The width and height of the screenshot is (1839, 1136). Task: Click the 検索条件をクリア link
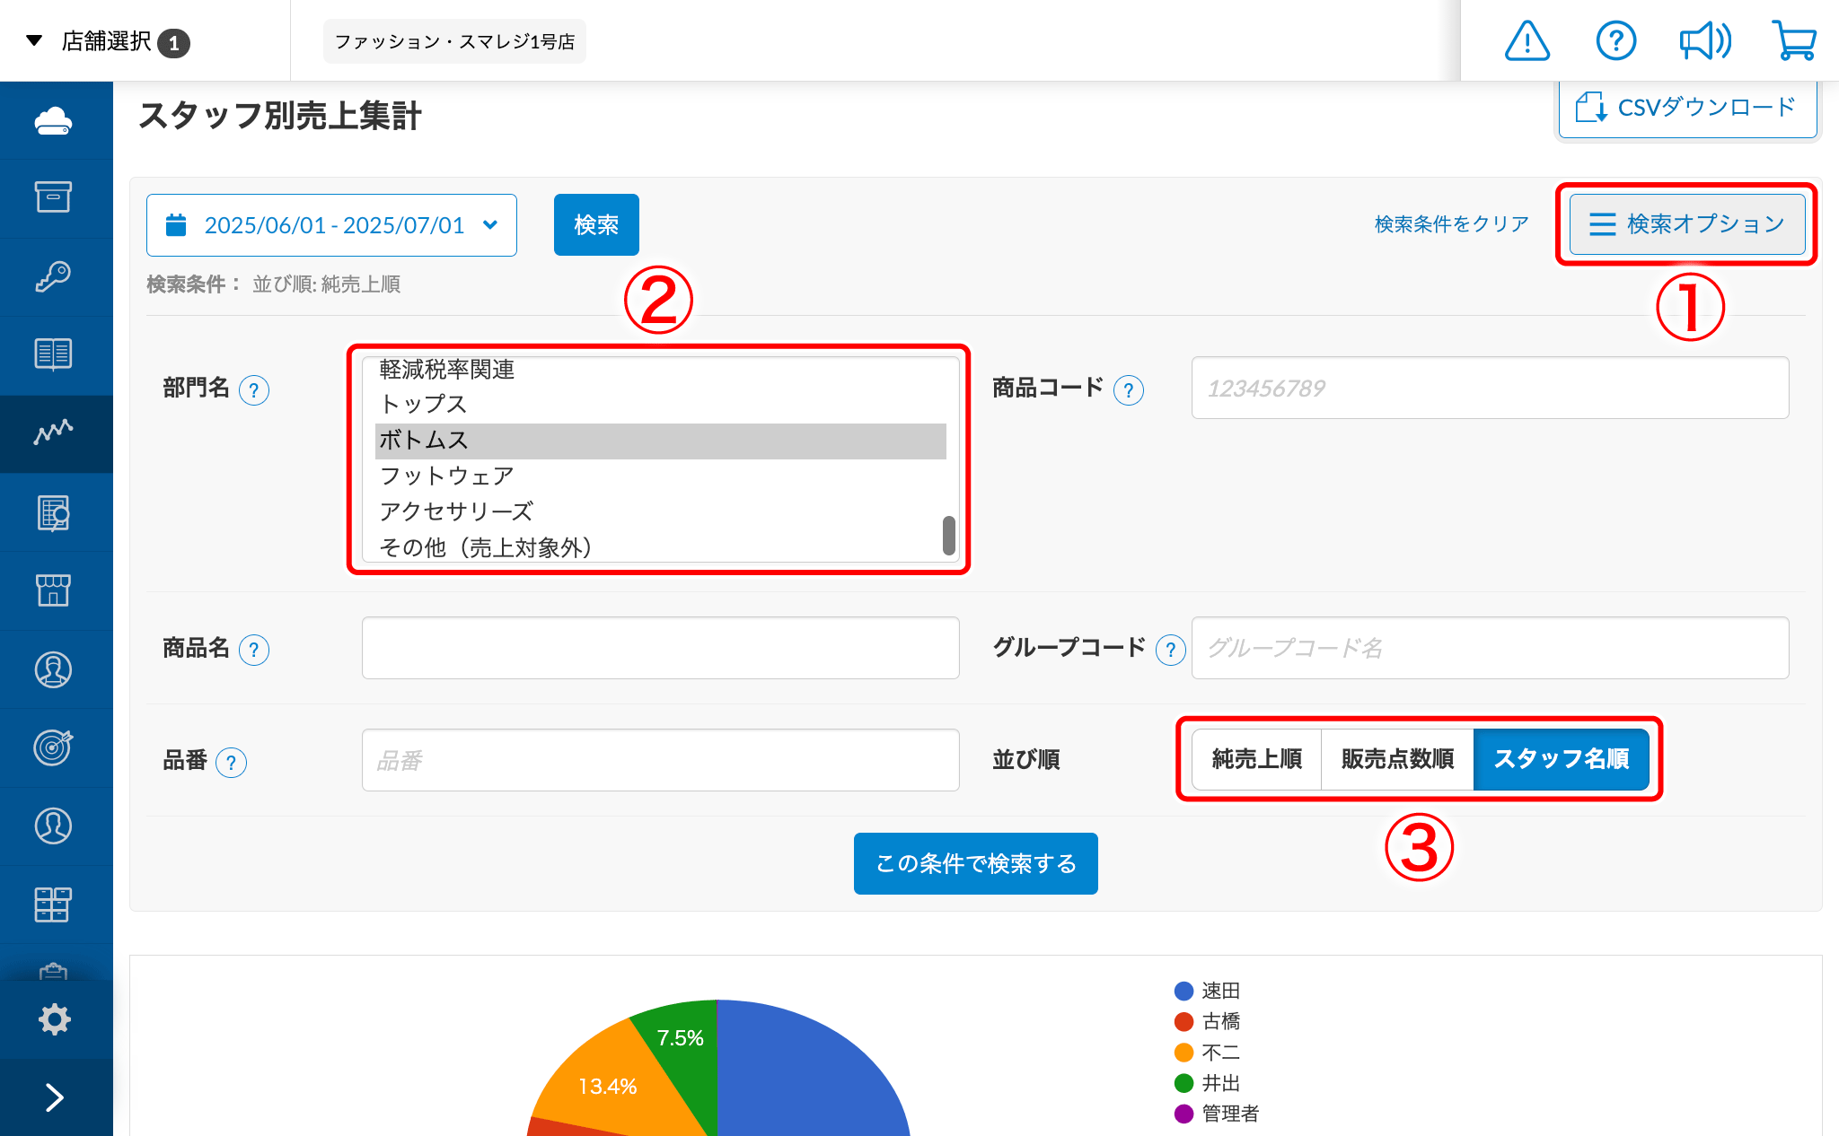tap(1451, 224)
